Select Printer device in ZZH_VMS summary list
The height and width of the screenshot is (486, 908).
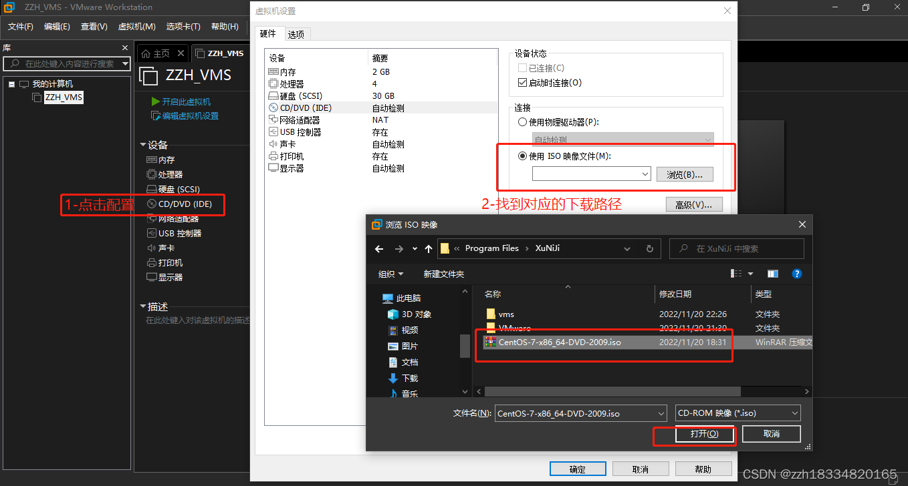point(164,262)
